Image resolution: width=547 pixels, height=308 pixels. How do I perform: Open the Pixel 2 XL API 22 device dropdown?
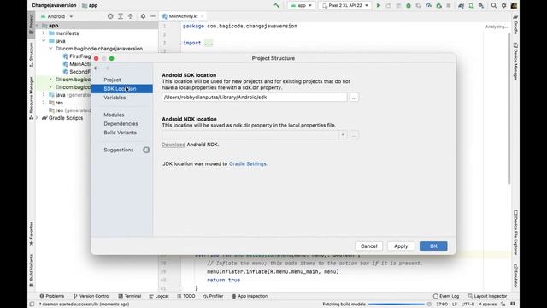pos(344,5)
